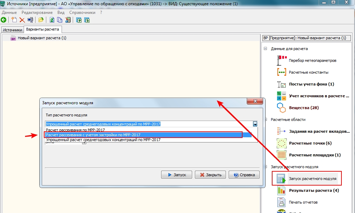The image size is (355, 213).
Task: Select Новый вариант расчета (1) tree item
Action: tap(42, 38)
